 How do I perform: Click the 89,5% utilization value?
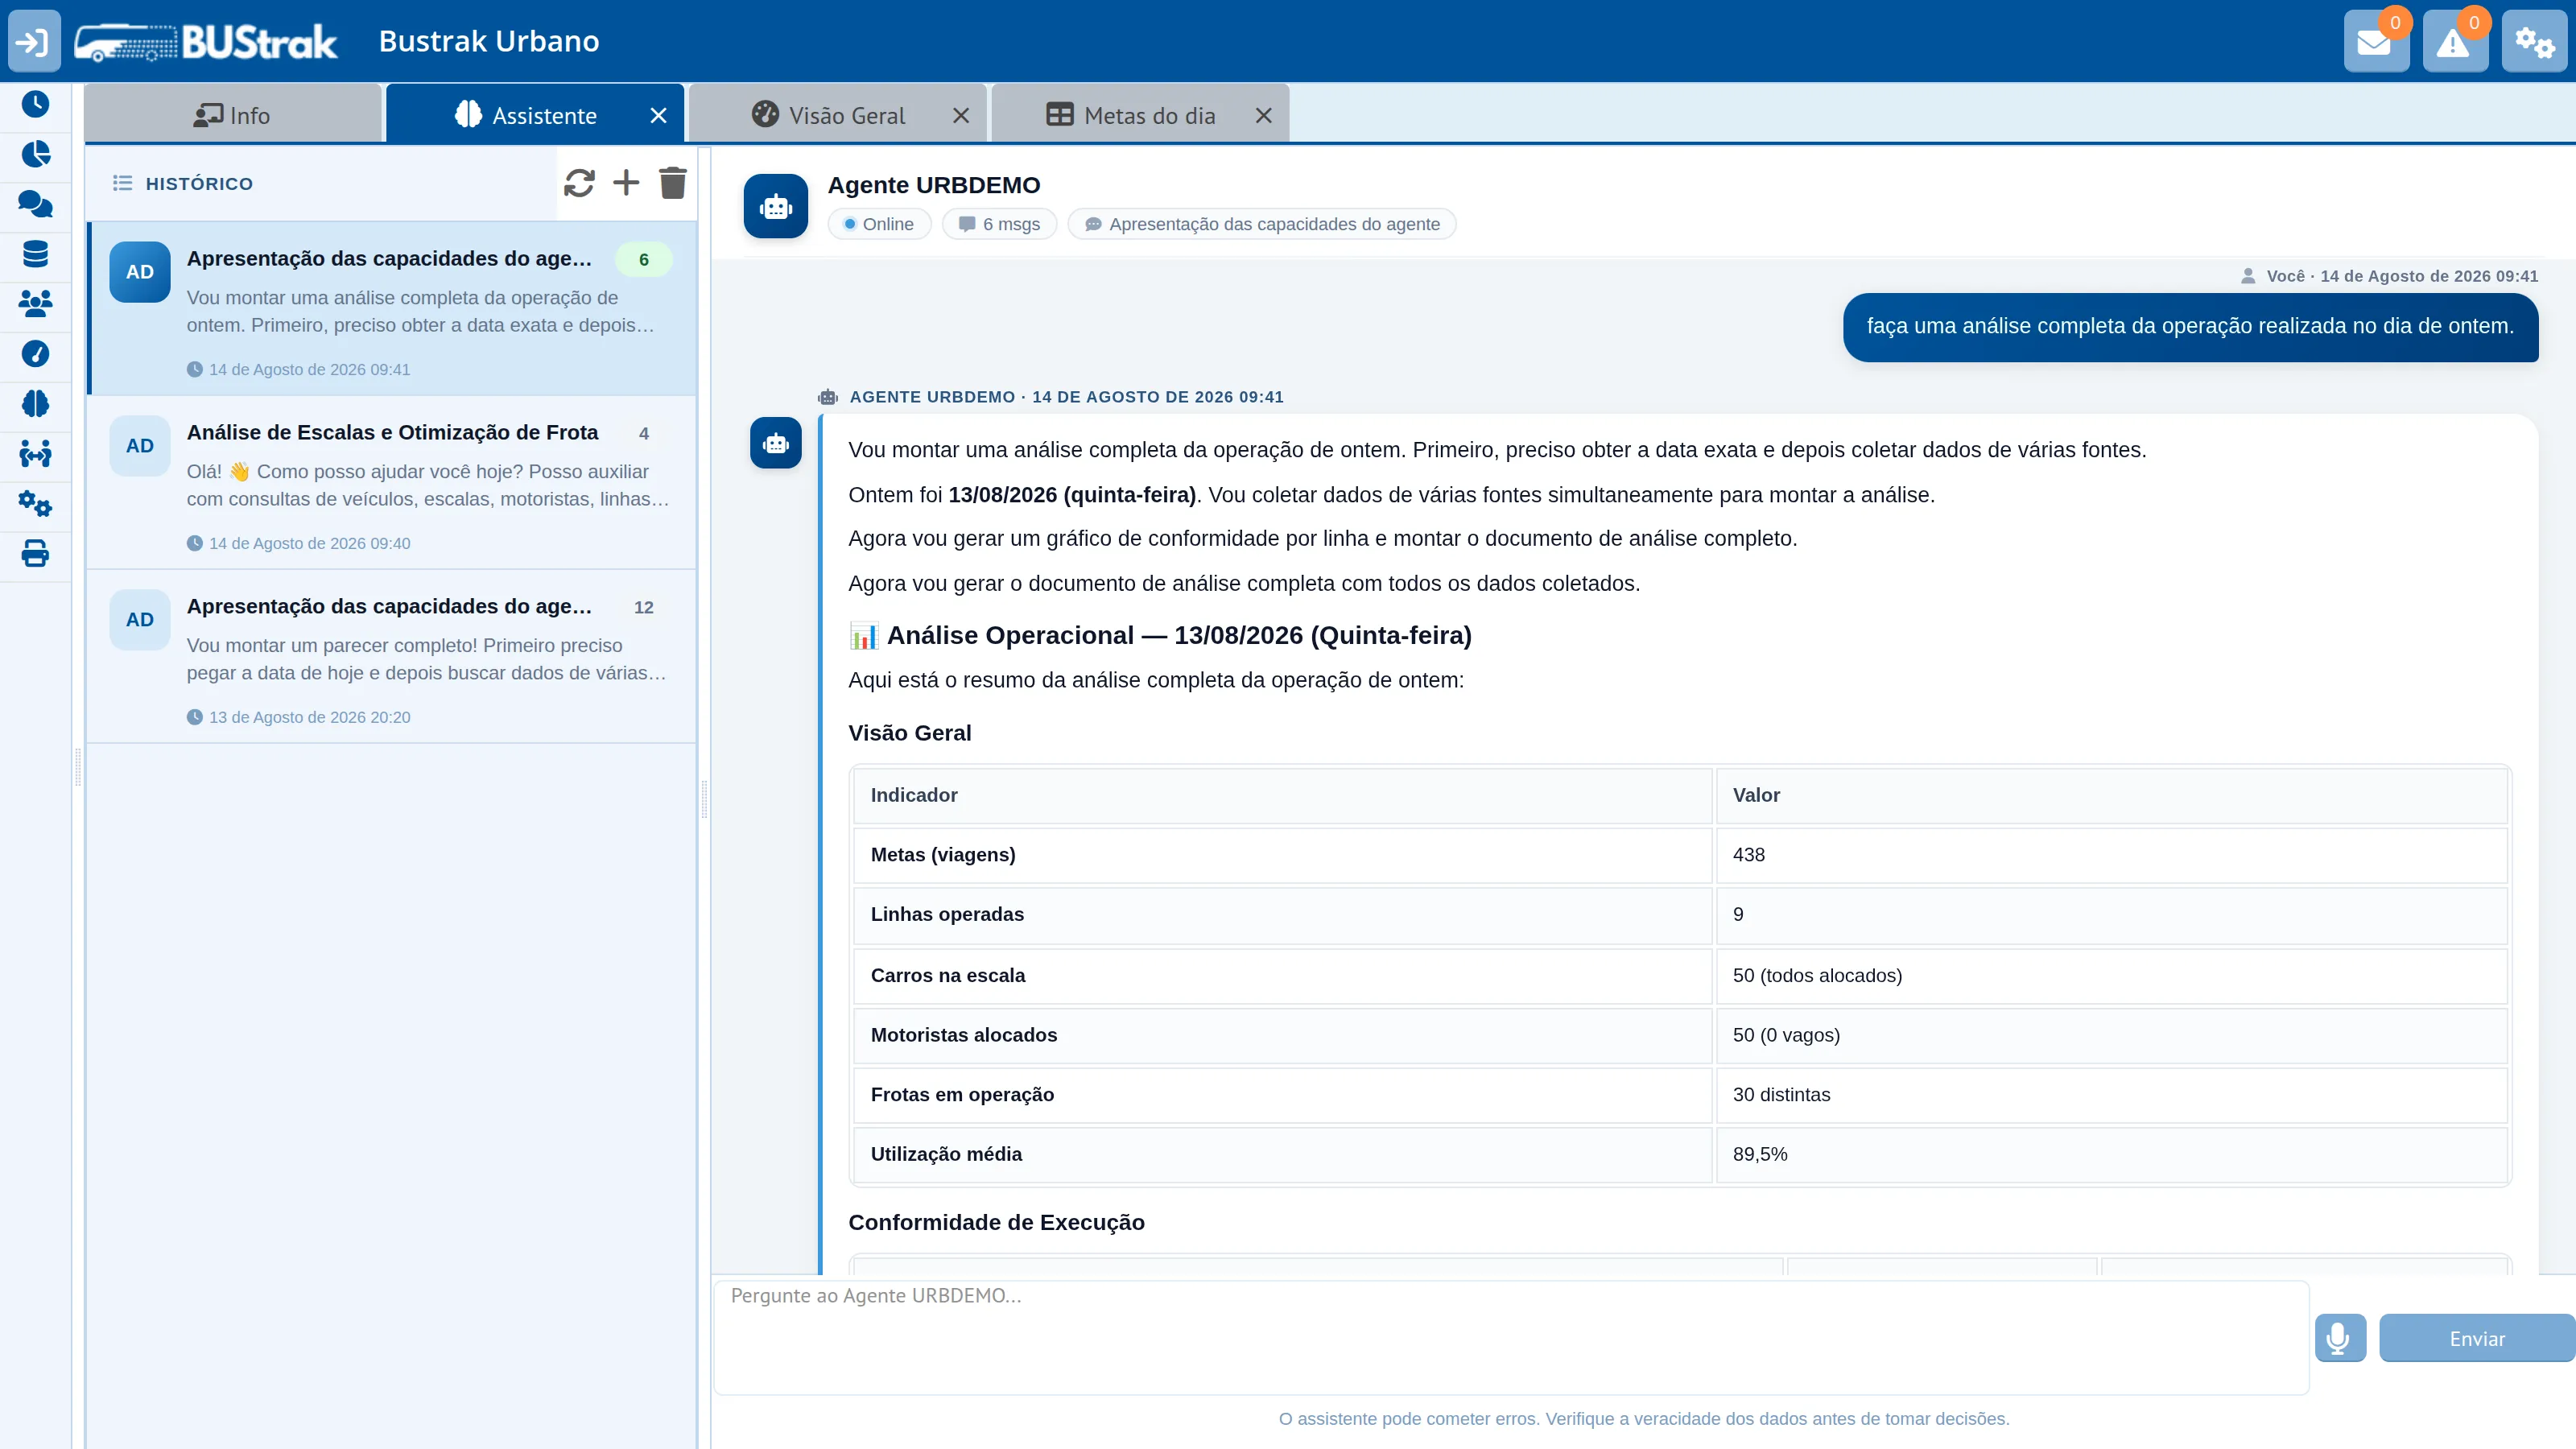(1760, 1154)
